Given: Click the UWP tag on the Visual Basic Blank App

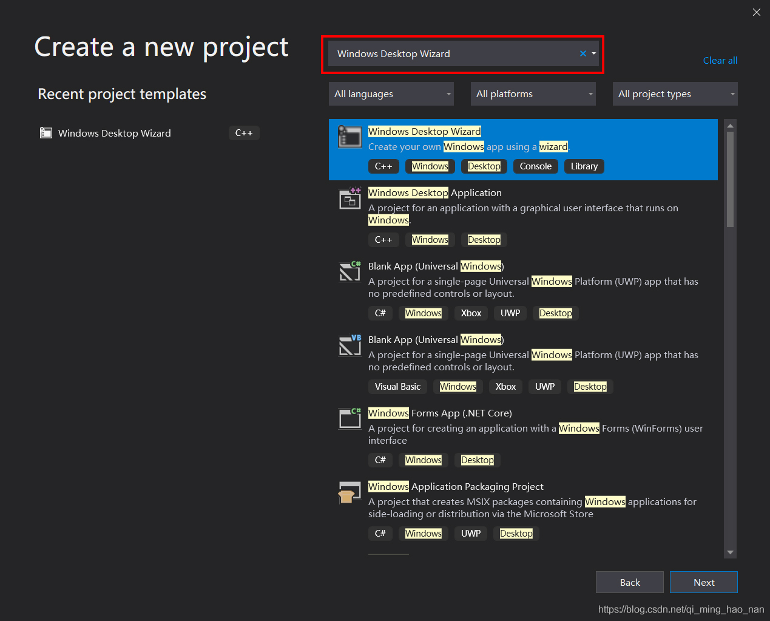Looking at the screenshot, I should click(x=545, y=387).
